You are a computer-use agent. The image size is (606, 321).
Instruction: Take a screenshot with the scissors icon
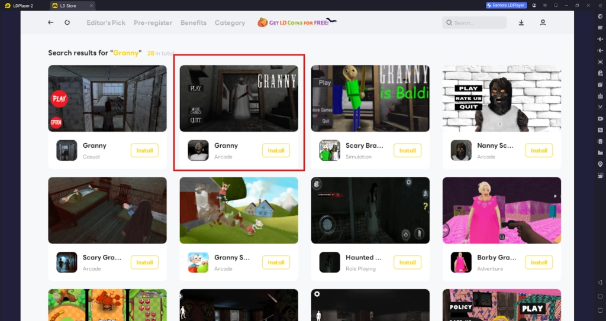pos(600,108)
